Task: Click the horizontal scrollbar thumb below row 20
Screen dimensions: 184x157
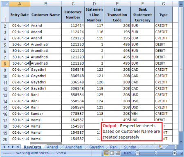Action: click(46, 143)
